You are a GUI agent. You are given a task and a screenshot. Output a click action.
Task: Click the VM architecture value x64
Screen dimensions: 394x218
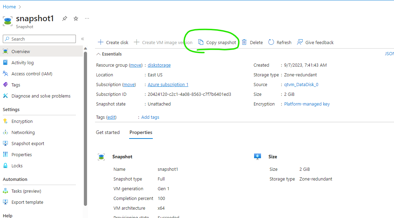161,208
